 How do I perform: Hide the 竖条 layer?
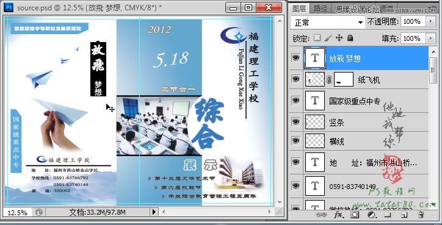pos(295,122)
